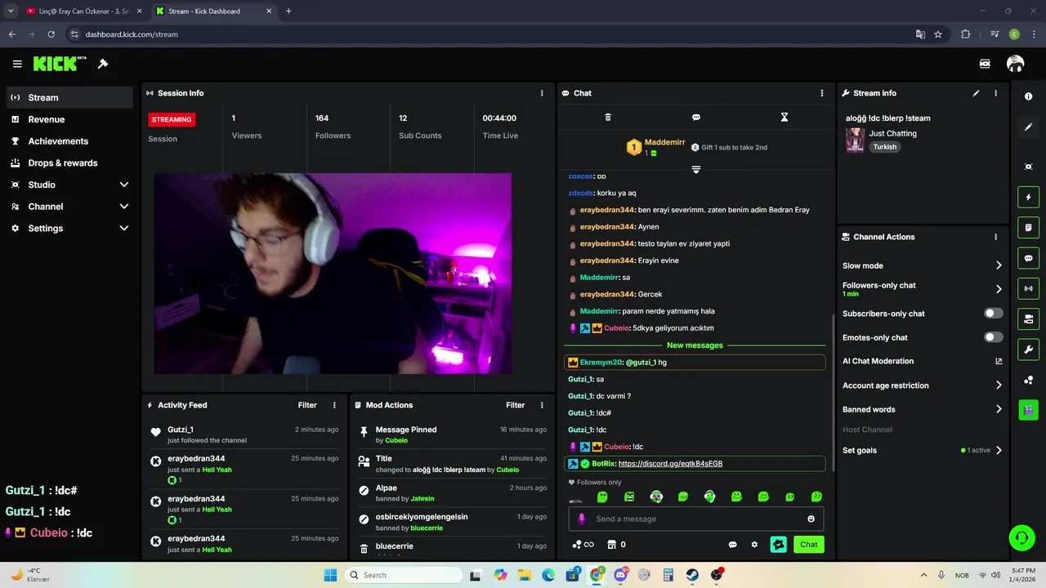
Task: Edit stream info with pencil icon
Action: pos(976,93)
